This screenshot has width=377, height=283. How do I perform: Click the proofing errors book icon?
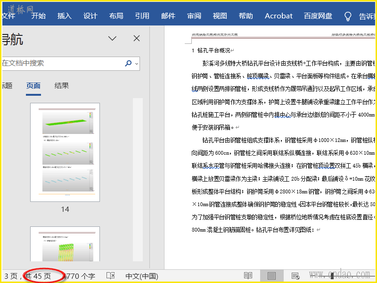click(x=111, y=275)
